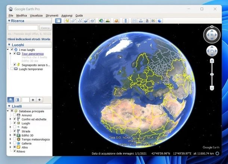
Task: Expand the Galleria tree arrow
Action: 10,143
